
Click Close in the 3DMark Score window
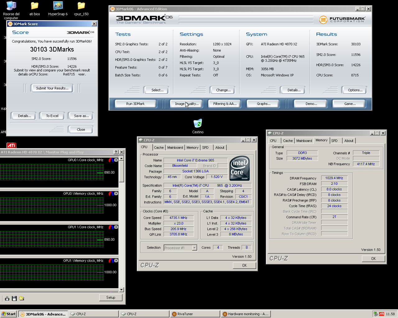pyautogui.click(x=81, y=129)
